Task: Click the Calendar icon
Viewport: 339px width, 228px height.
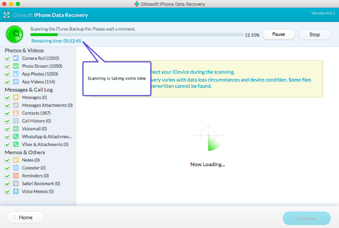Action: (x=16, y=168)
